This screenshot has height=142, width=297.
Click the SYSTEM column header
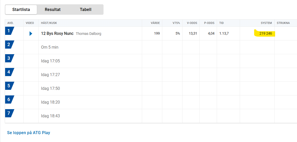(x=266, y=23)
